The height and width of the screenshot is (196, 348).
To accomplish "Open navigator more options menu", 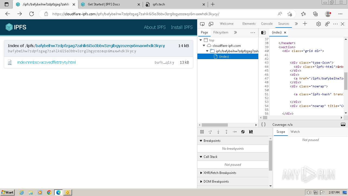I will coord(253,32).
